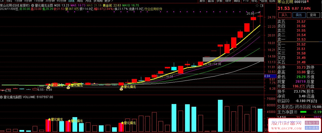This screenshot has width=322, height=133.
Task: Click the 返回 back button
Action: point(272,1)
